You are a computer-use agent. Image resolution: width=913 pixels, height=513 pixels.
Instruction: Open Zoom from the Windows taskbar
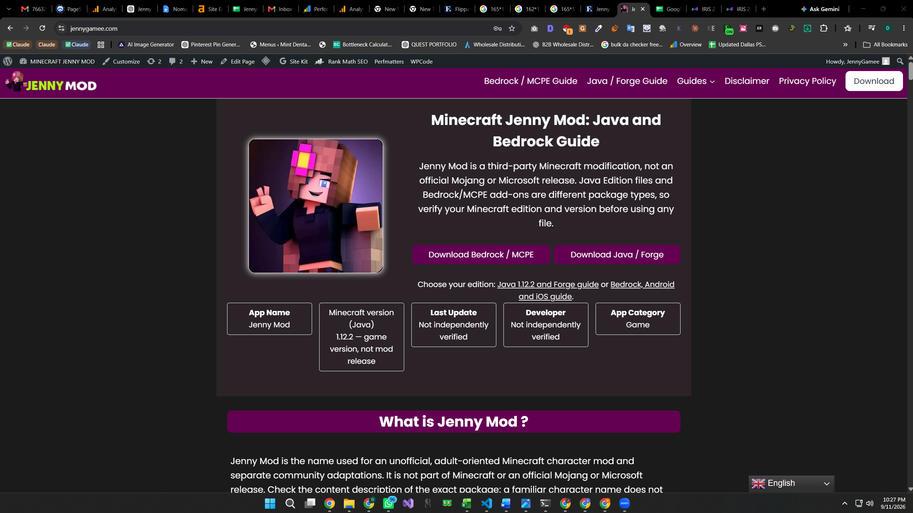624,503
